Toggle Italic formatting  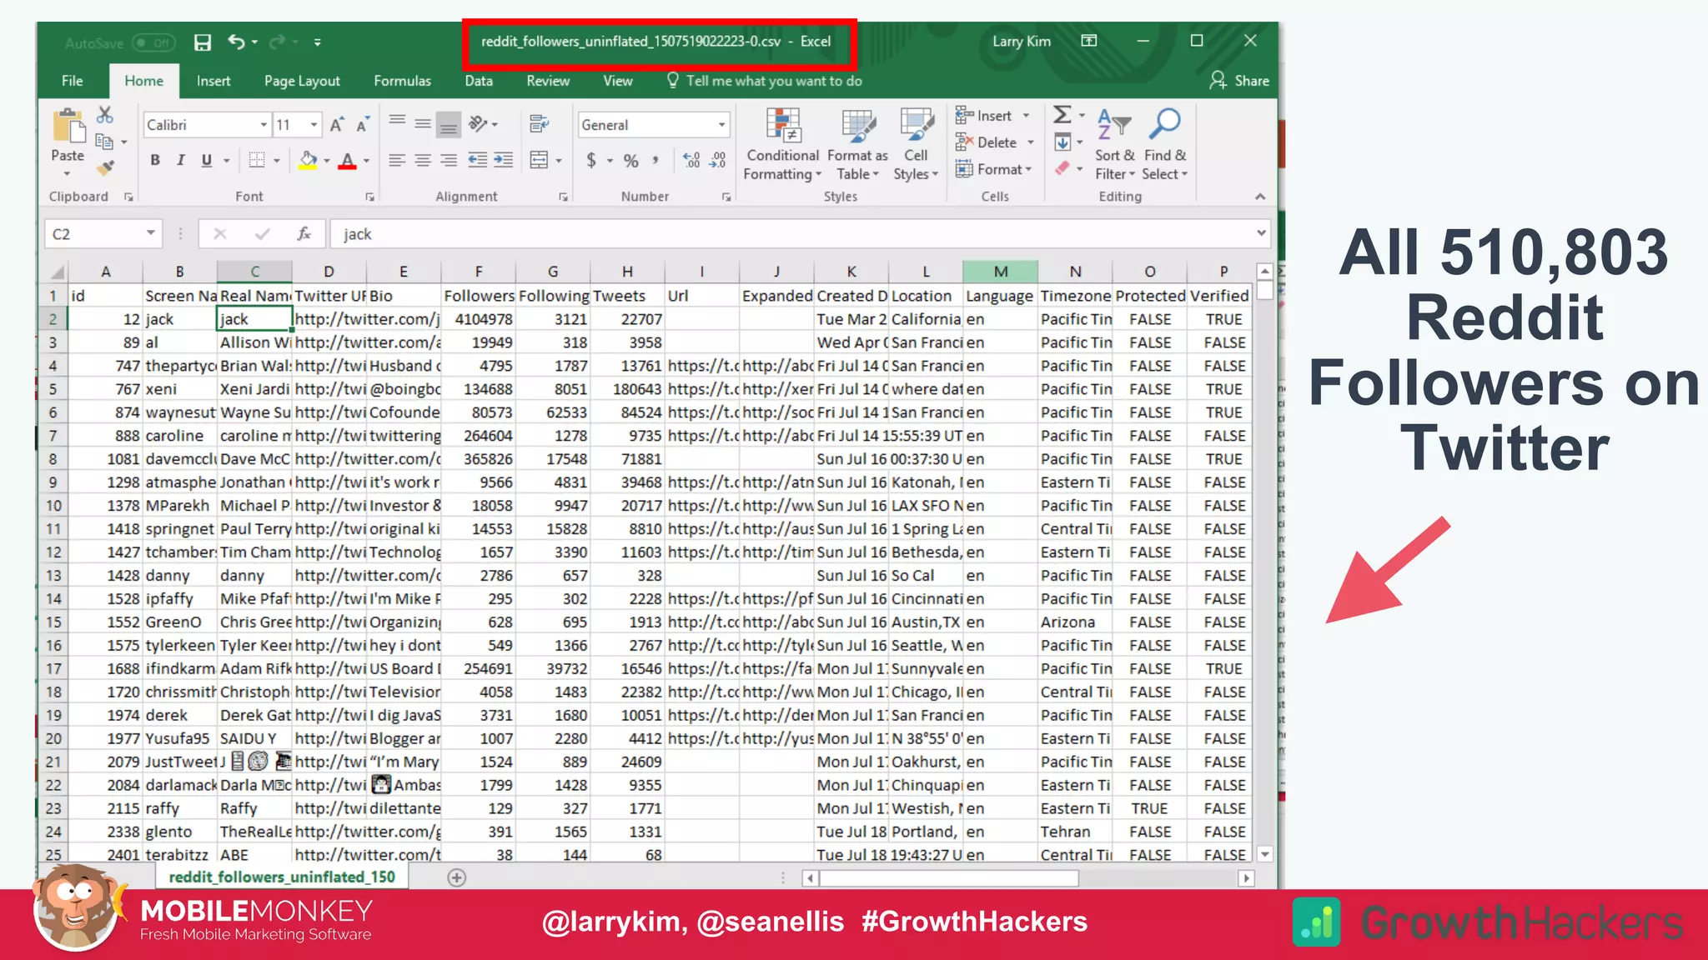tap(181, 160)
